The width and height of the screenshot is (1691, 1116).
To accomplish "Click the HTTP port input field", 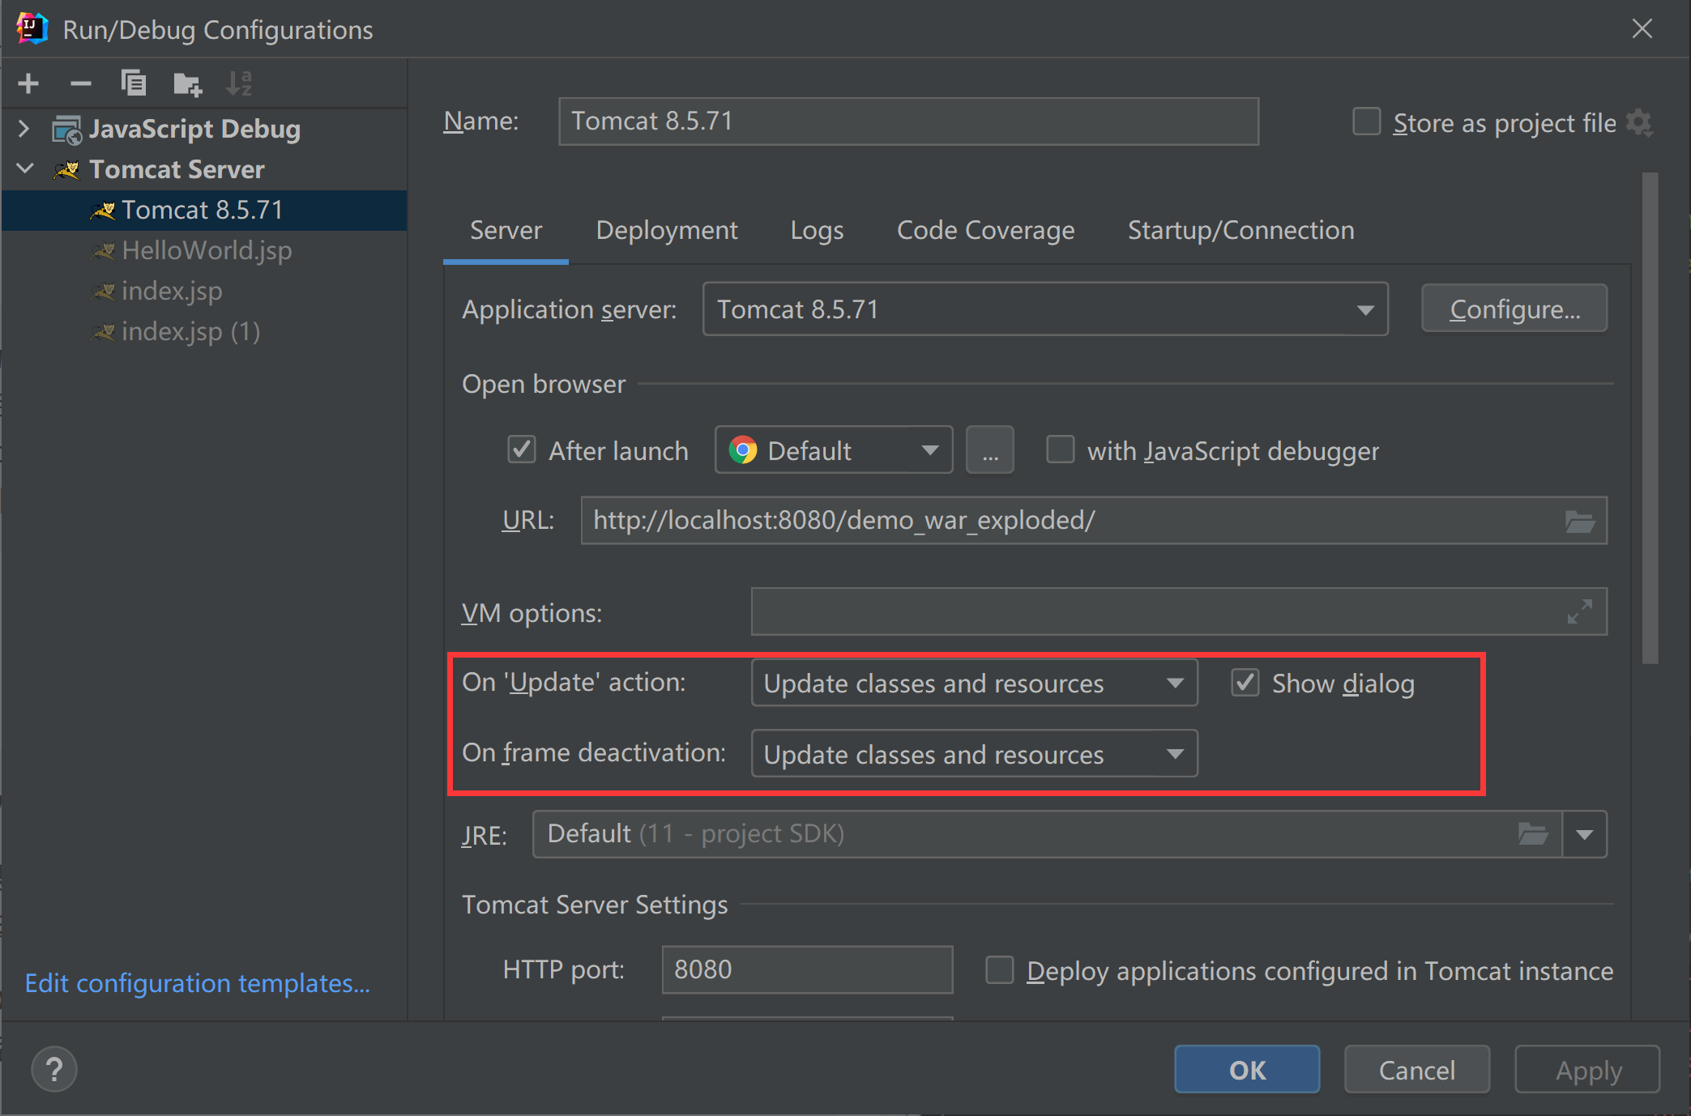I will pyautogui.click(x=806, y=969).
